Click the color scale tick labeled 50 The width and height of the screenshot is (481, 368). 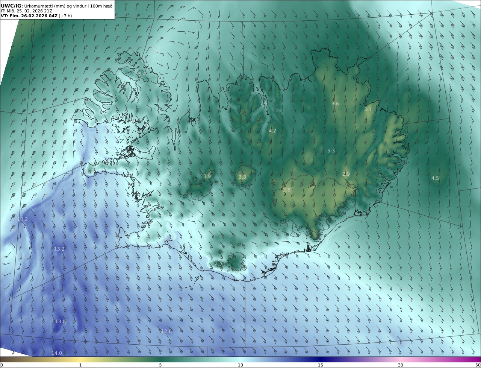pos(478,365)
